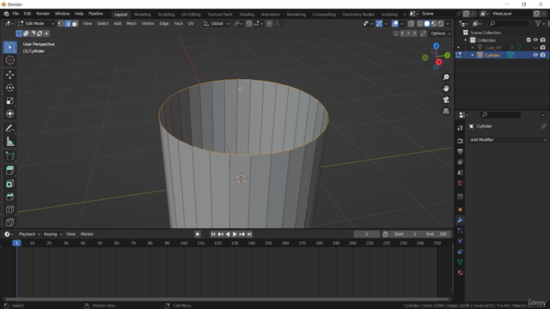Switch to the Shading workspace tab
The height and width of the screenshot is (309, 550).
(247, 15)
